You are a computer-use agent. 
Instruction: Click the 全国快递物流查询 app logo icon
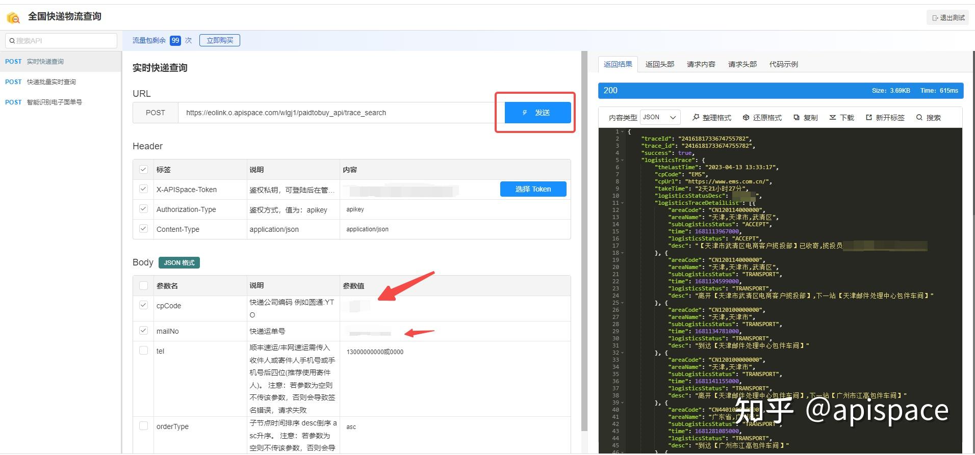[13, 17]
